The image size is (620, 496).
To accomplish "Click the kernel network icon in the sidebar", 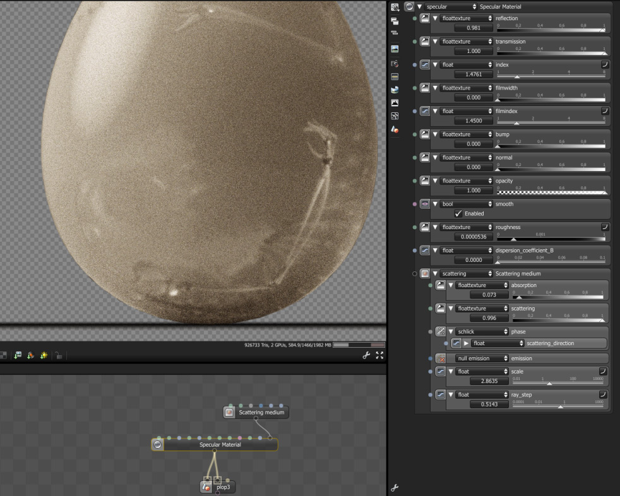I will click(x=395, y=116).
